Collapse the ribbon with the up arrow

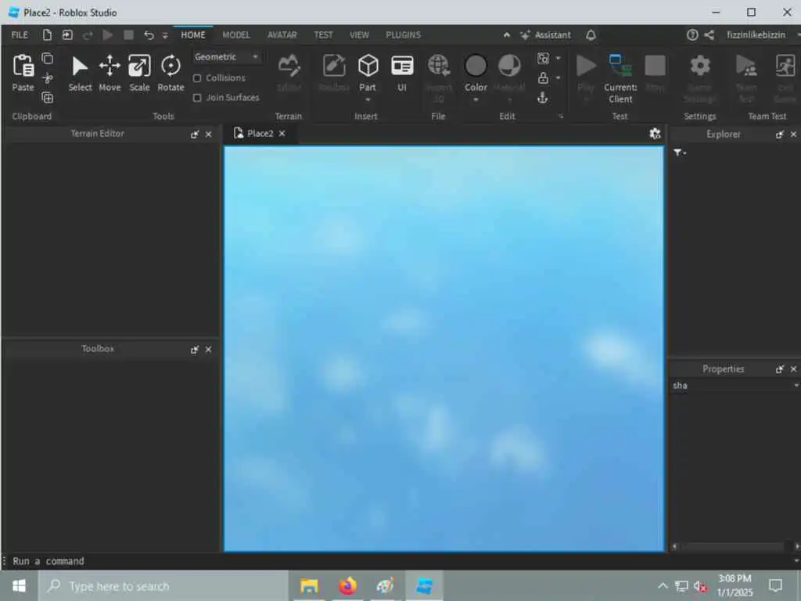(x=506, y=34)
